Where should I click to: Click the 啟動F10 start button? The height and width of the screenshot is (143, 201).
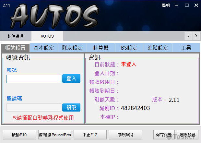point(19,135)
